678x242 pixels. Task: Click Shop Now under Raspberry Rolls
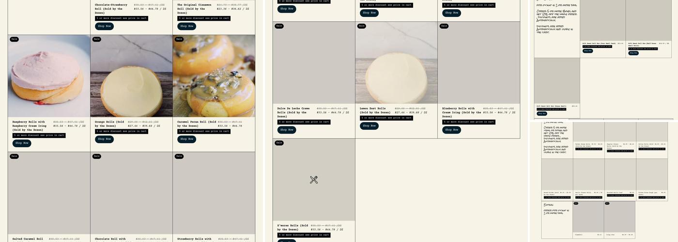pyautogui.click(x=22, y=143)
